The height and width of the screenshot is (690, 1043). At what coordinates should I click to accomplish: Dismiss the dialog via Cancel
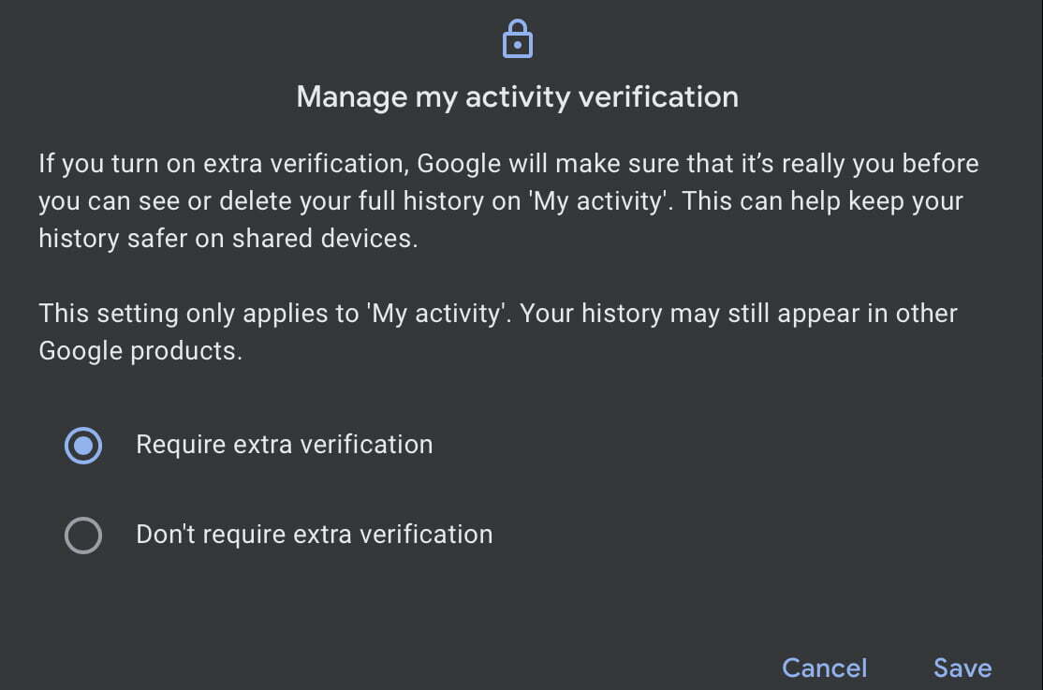(x=824, y=668)
